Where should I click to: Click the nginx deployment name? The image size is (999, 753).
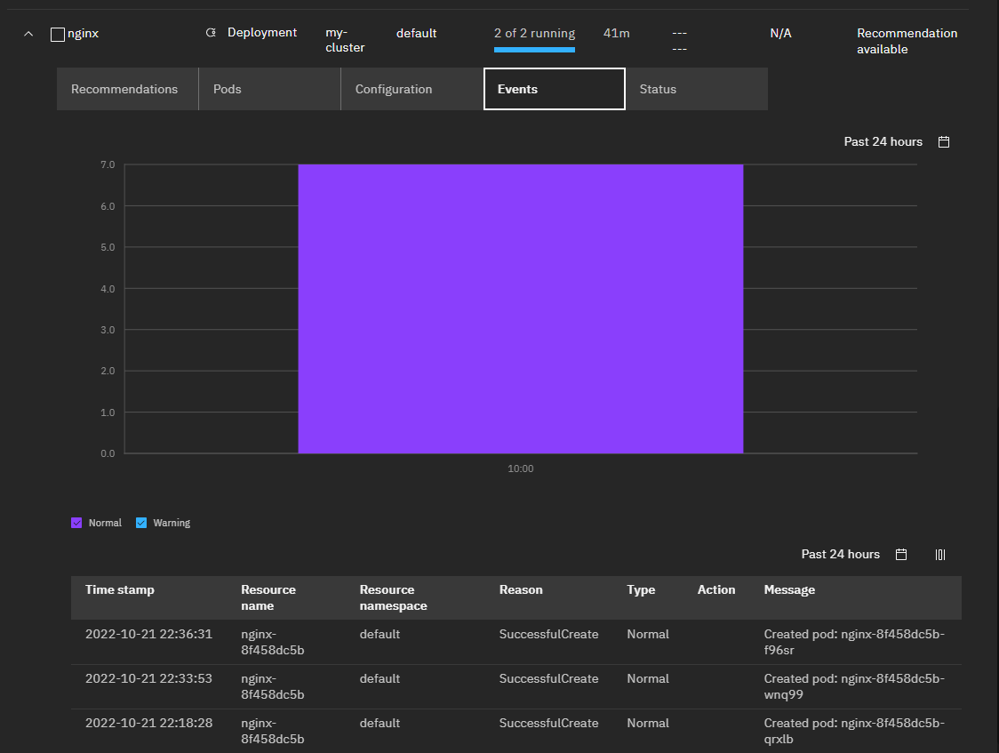click(84, 34)
